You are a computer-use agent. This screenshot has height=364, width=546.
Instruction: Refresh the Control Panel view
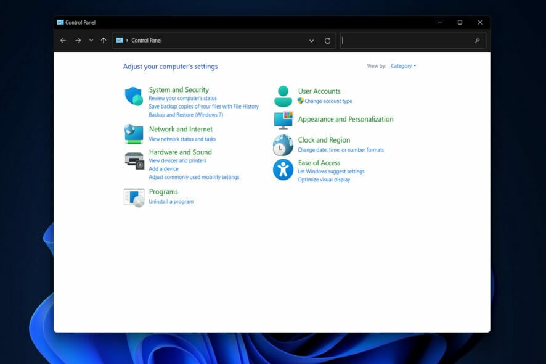pyautogui.click(x=327, y=41)
